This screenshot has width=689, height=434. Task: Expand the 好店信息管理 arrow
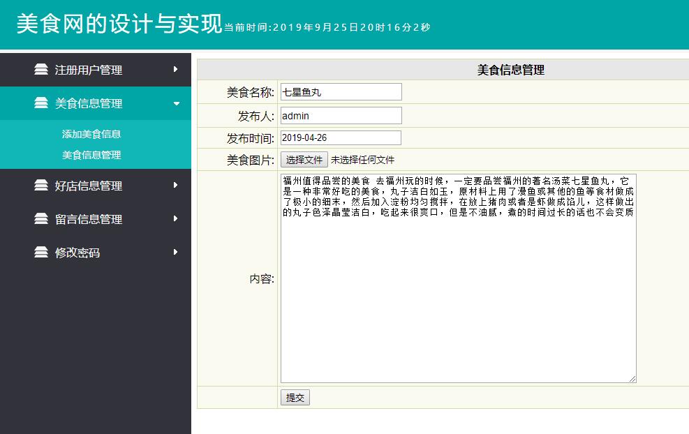(175, 186)
